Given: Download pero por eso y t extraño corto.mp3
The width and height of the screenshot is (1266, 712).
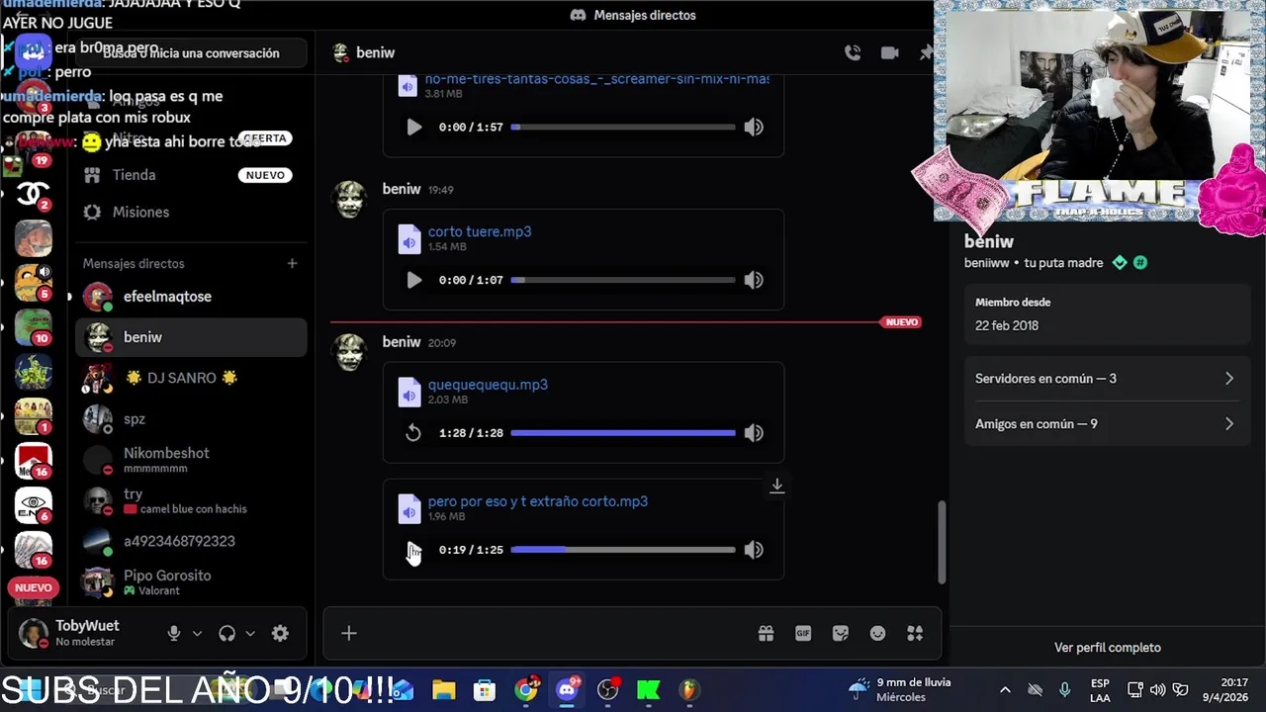Looking at the screenshot, I should pos(777,486).
